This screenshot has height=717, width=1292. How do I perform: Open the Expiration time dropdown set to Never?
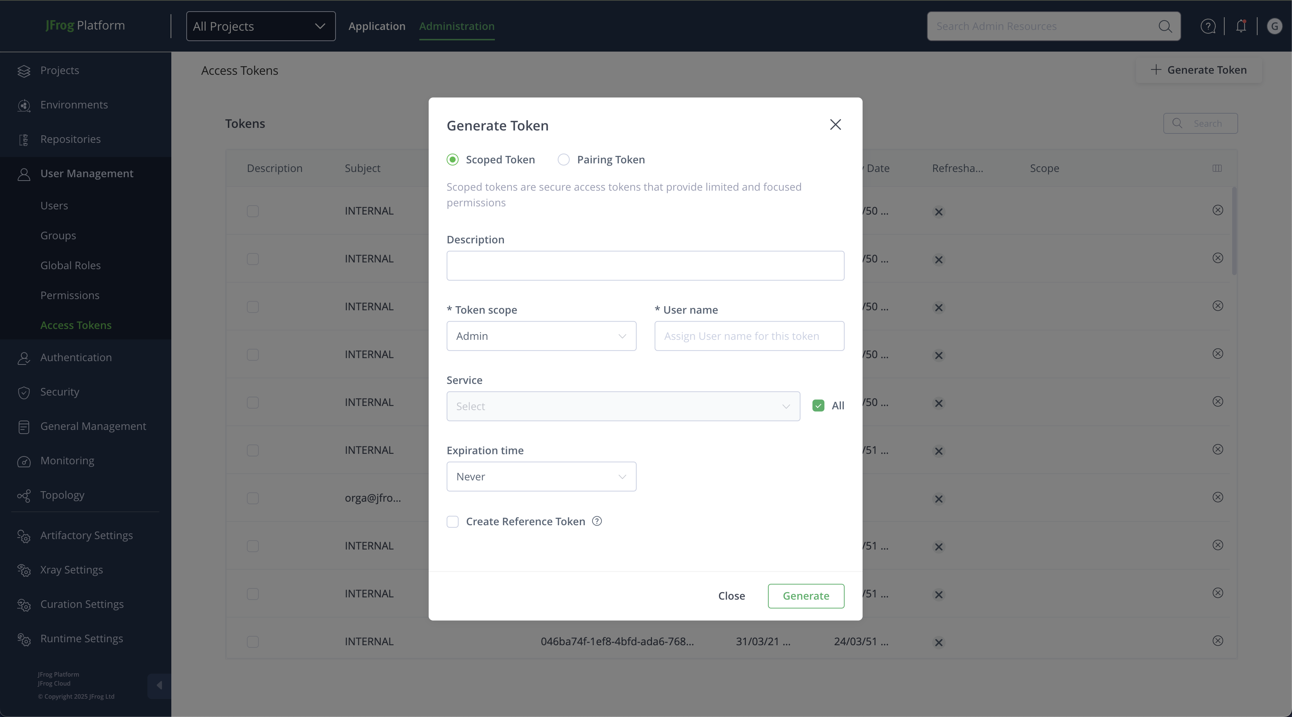[541, 476]
